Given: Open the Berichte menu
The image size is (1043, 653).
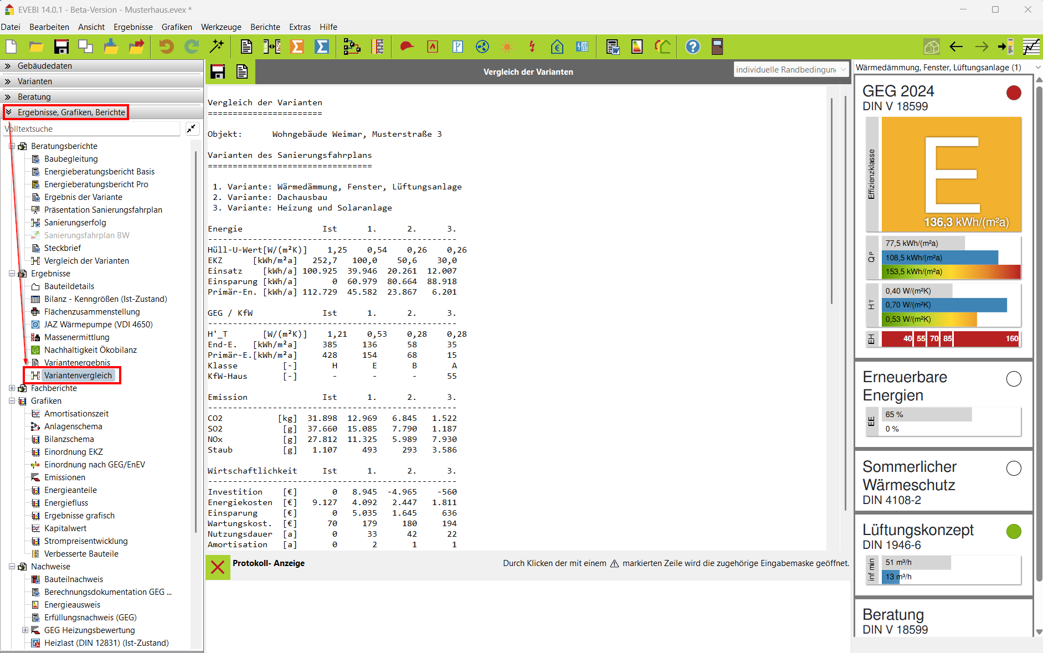Looking at the screenshot, I should (265, 27).
